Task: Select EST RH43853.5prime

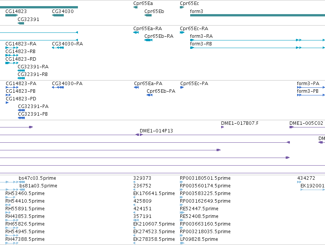Action: 25,216
